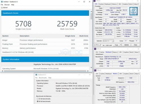Switch to SPD tab in top CPU-Z window
The width and height of the screenshot is (141, 104).
120,4
